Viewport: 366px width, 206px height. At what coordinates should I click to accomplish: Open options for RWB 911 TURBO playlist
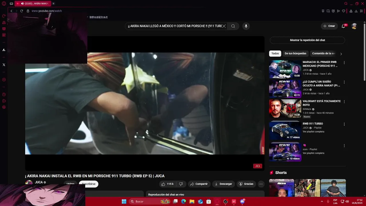[x=344, y=124]
